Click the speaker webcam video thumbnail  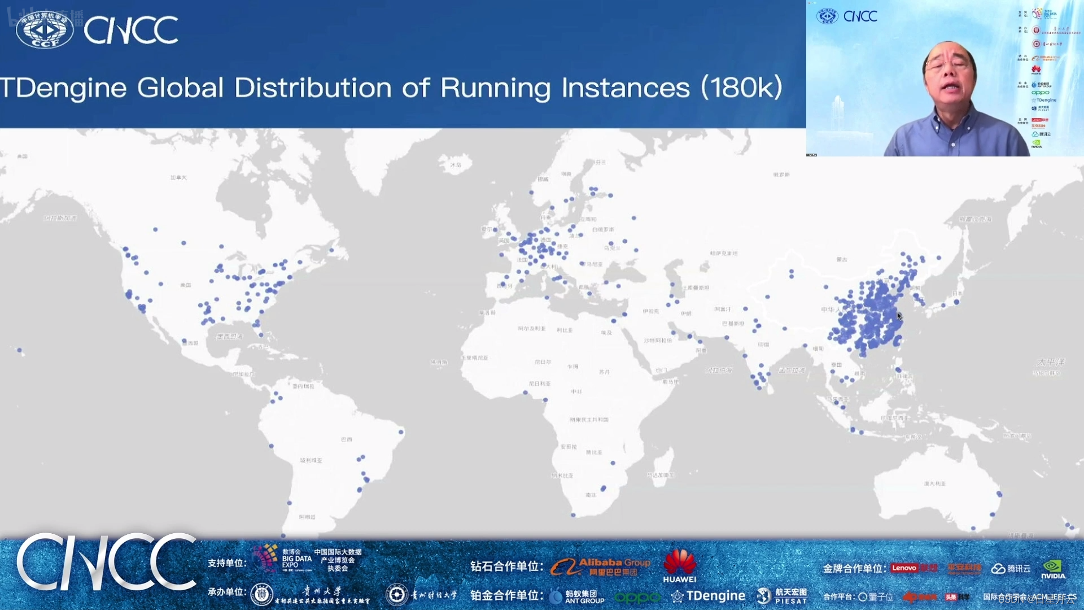click(945, 79)
